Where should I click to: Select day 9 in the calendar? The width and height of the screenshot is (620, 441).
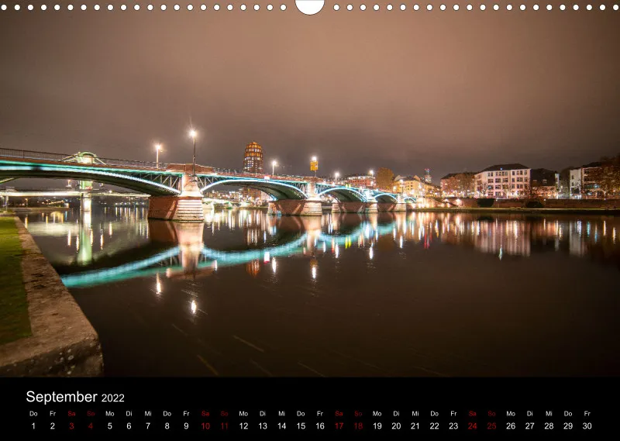click(186, 426)
